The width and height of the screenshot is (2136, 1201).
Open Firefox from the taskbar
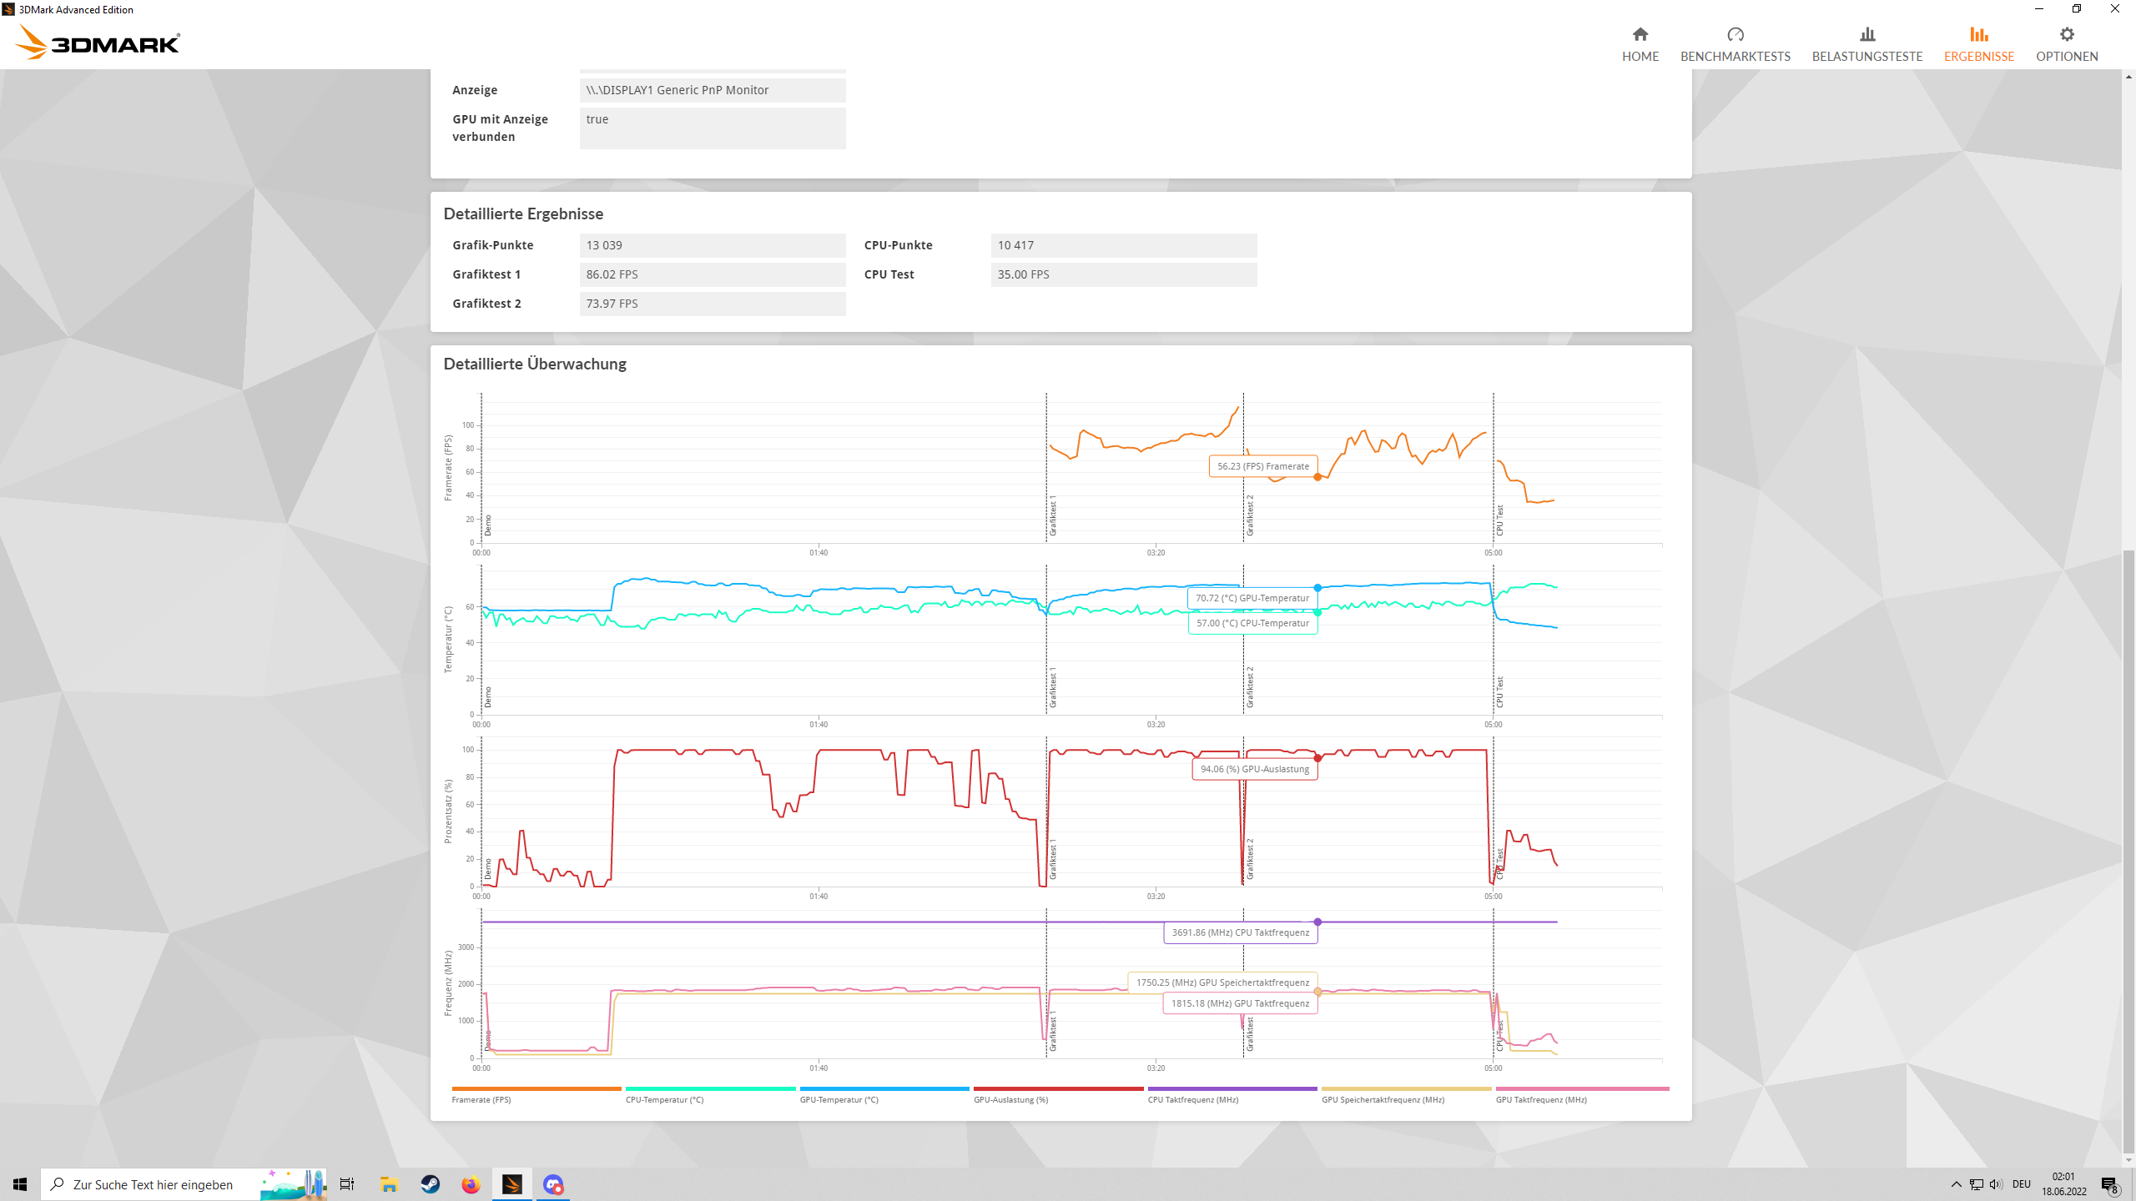point(471,1184)
